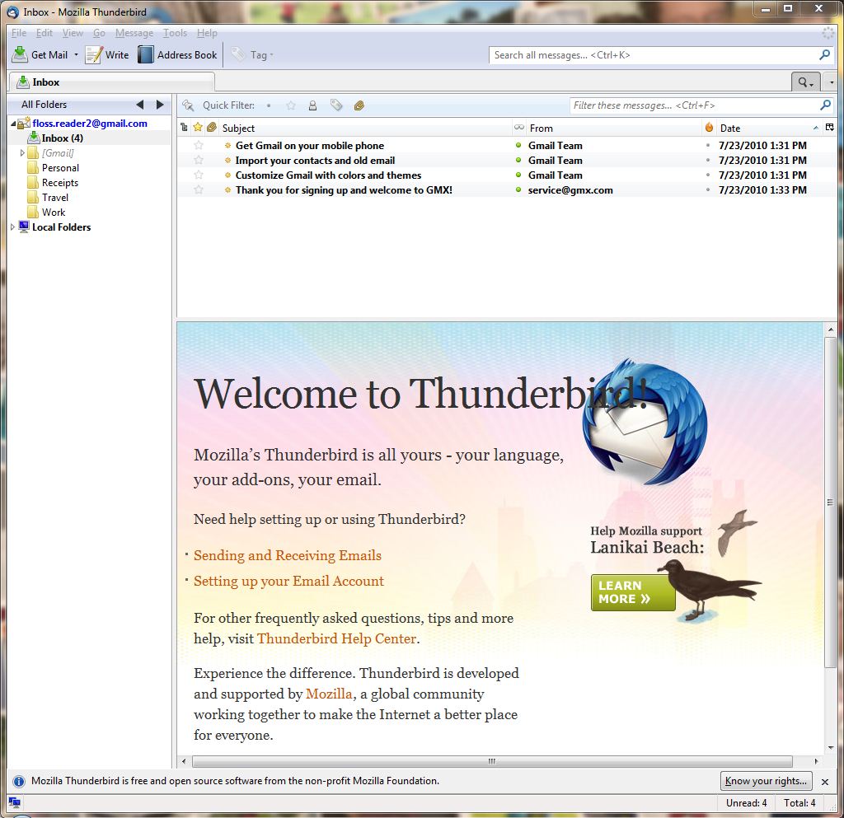Open the tags filter in Quick Filter
Viewport: 844px width, 818px height.
[336, 105]
